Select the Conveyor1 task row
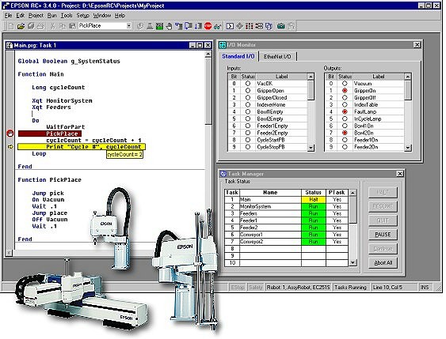Viewport: 446px width, 339px height. click(x=286, y=235)
